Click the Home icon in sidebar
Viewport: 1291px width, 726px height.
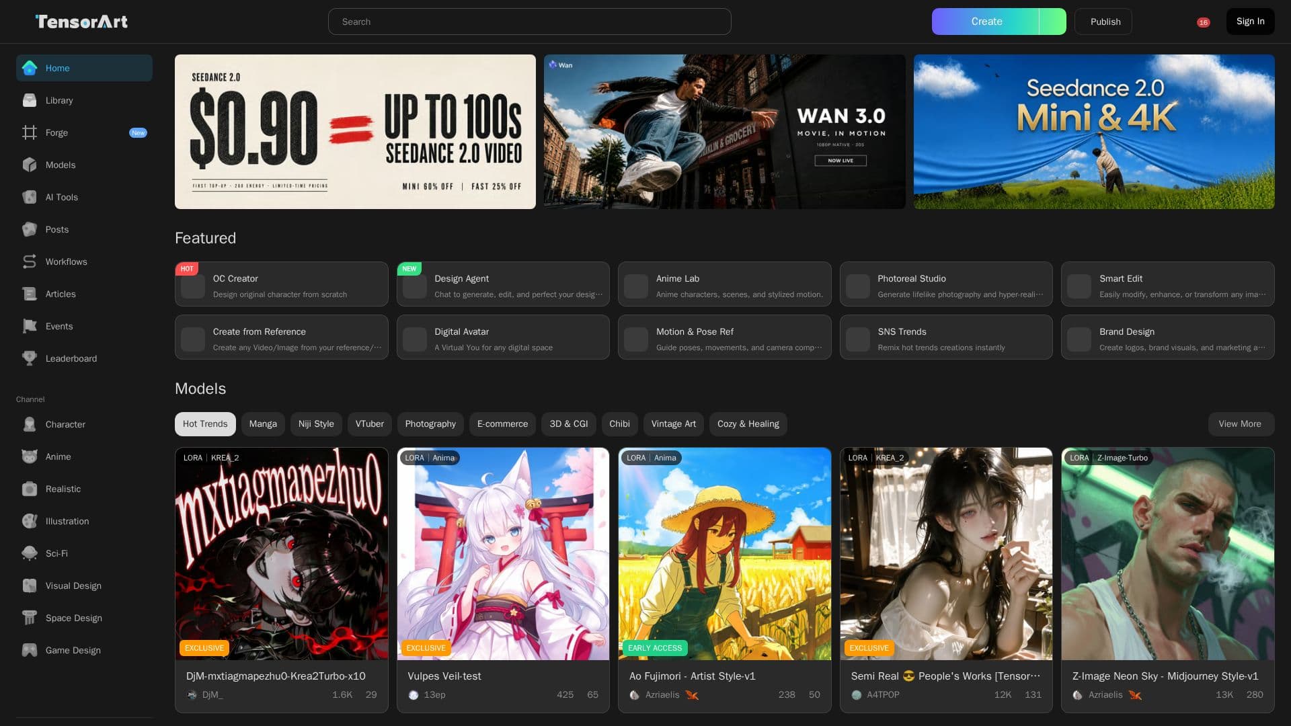(30, 68)
